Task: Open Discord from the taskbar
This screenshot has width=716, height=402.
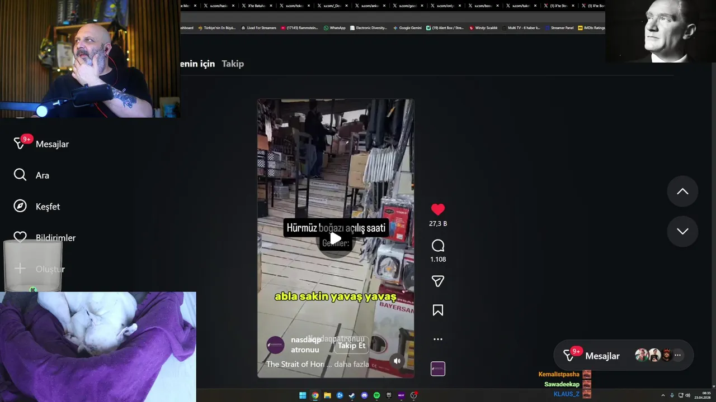Action: click(x=364, y=395)
